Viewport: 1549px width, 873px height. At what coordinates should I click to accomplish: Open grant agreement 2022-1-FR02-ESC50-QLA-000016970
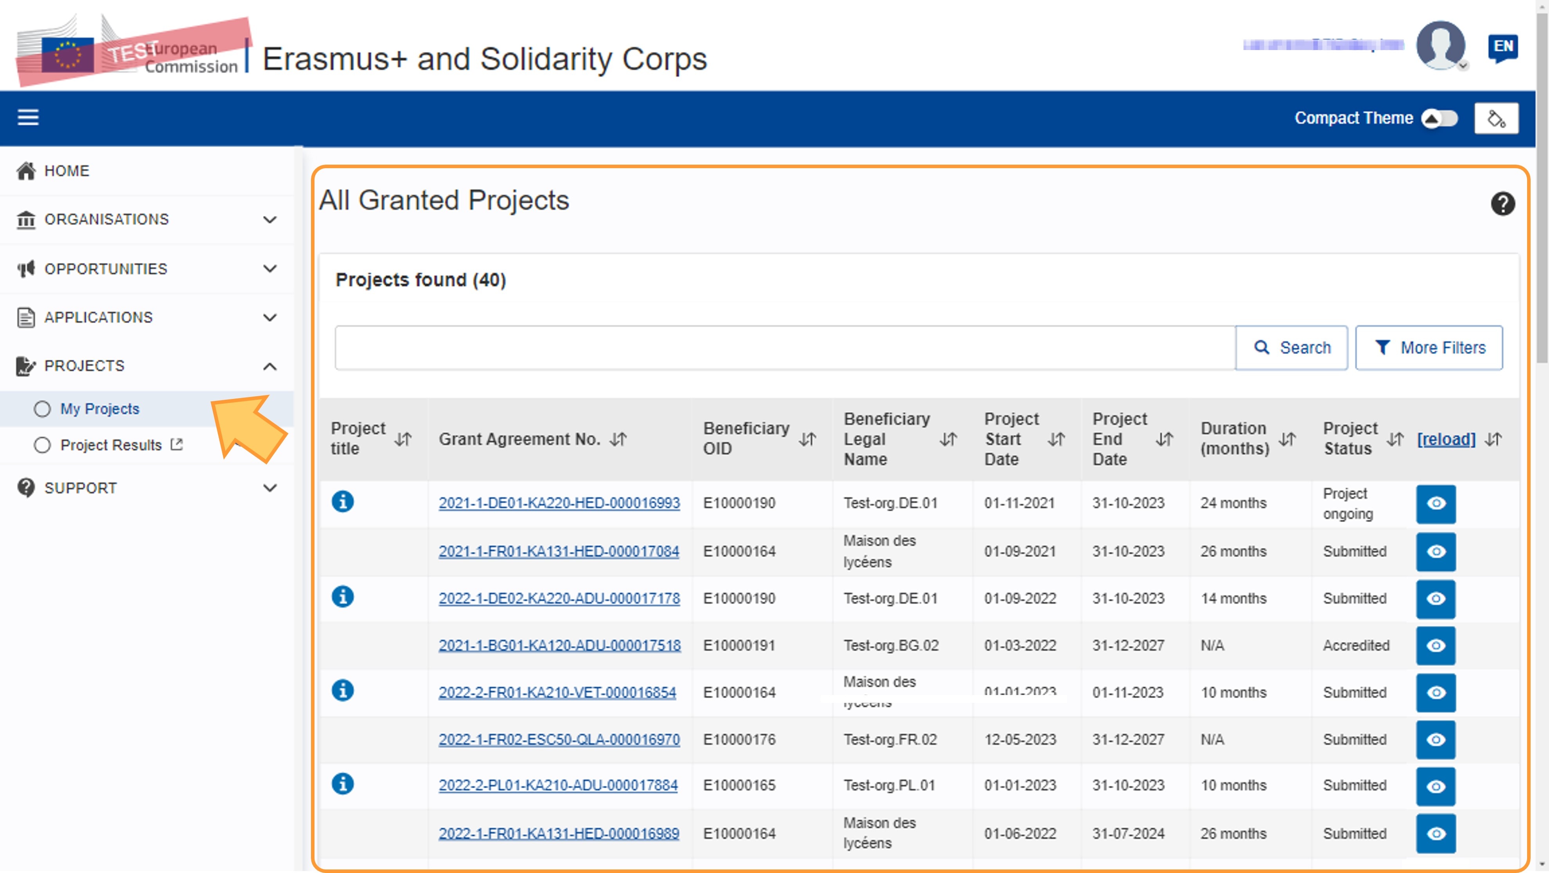point(559,739)
